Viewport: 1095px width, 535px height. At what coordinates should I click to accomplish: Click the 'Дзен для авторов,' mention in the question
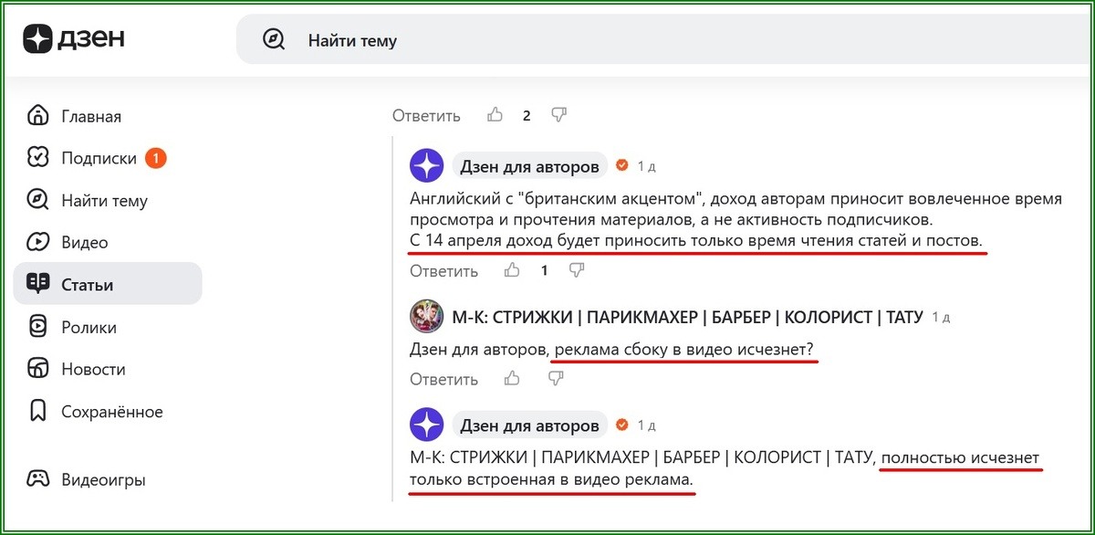point(479,350)
